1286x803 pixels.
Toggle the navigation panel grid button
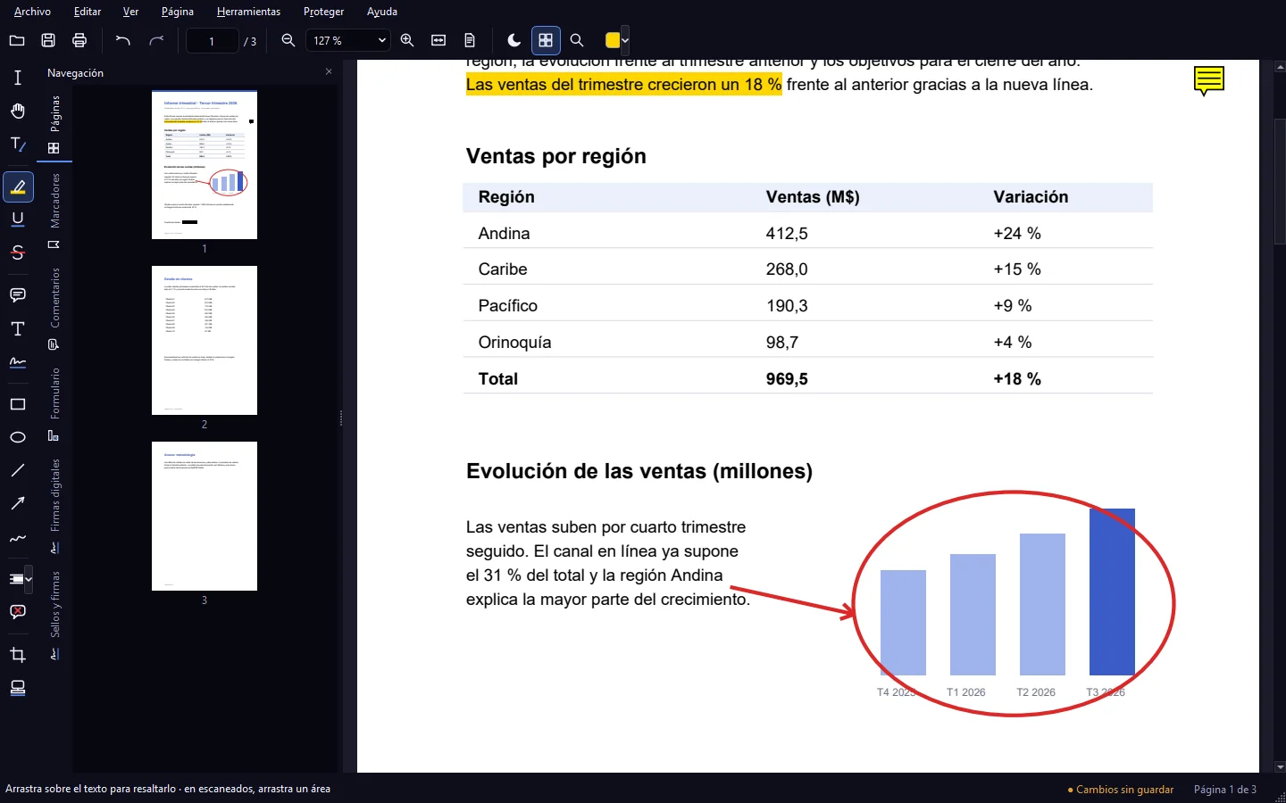[546, 40]
